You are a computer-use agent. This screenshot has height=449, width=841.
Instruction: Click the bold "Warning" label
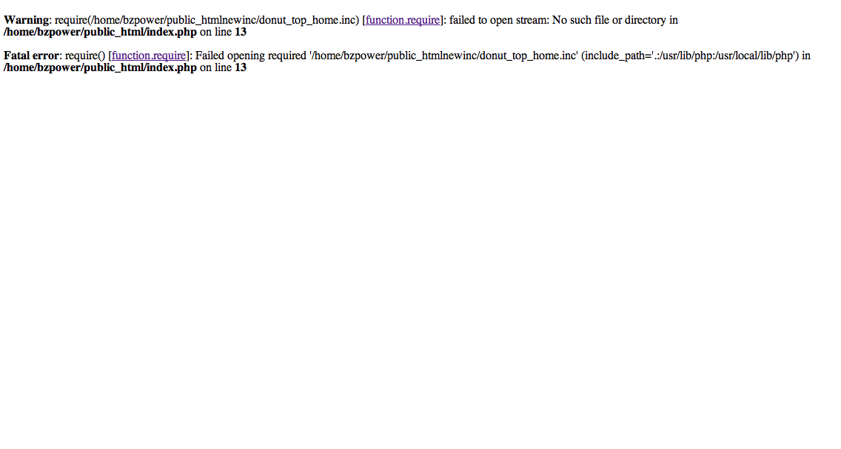tap(27, 21)
